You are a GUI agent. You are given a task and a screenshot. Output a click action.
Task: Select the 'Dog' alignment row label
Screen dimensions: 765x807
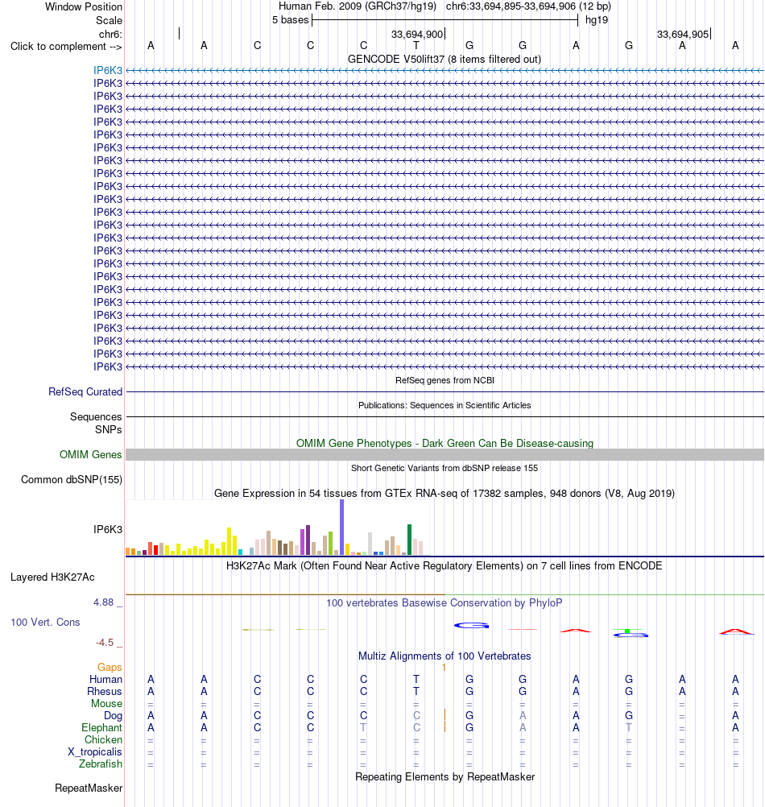114,715
